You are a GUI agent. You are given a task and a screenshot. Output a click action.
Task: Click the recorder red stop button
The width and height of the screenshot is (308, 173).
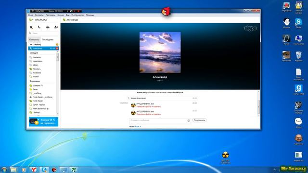(78, 11)
